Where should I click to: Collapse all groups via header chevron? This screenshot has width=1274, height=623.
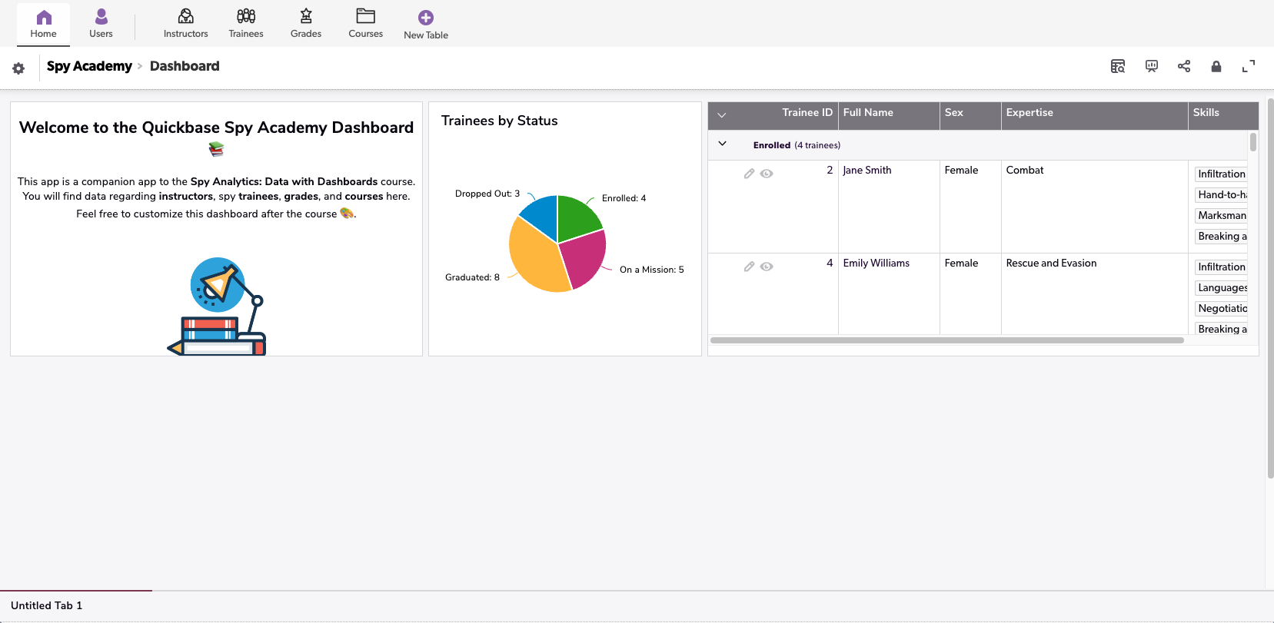(721, 114)
